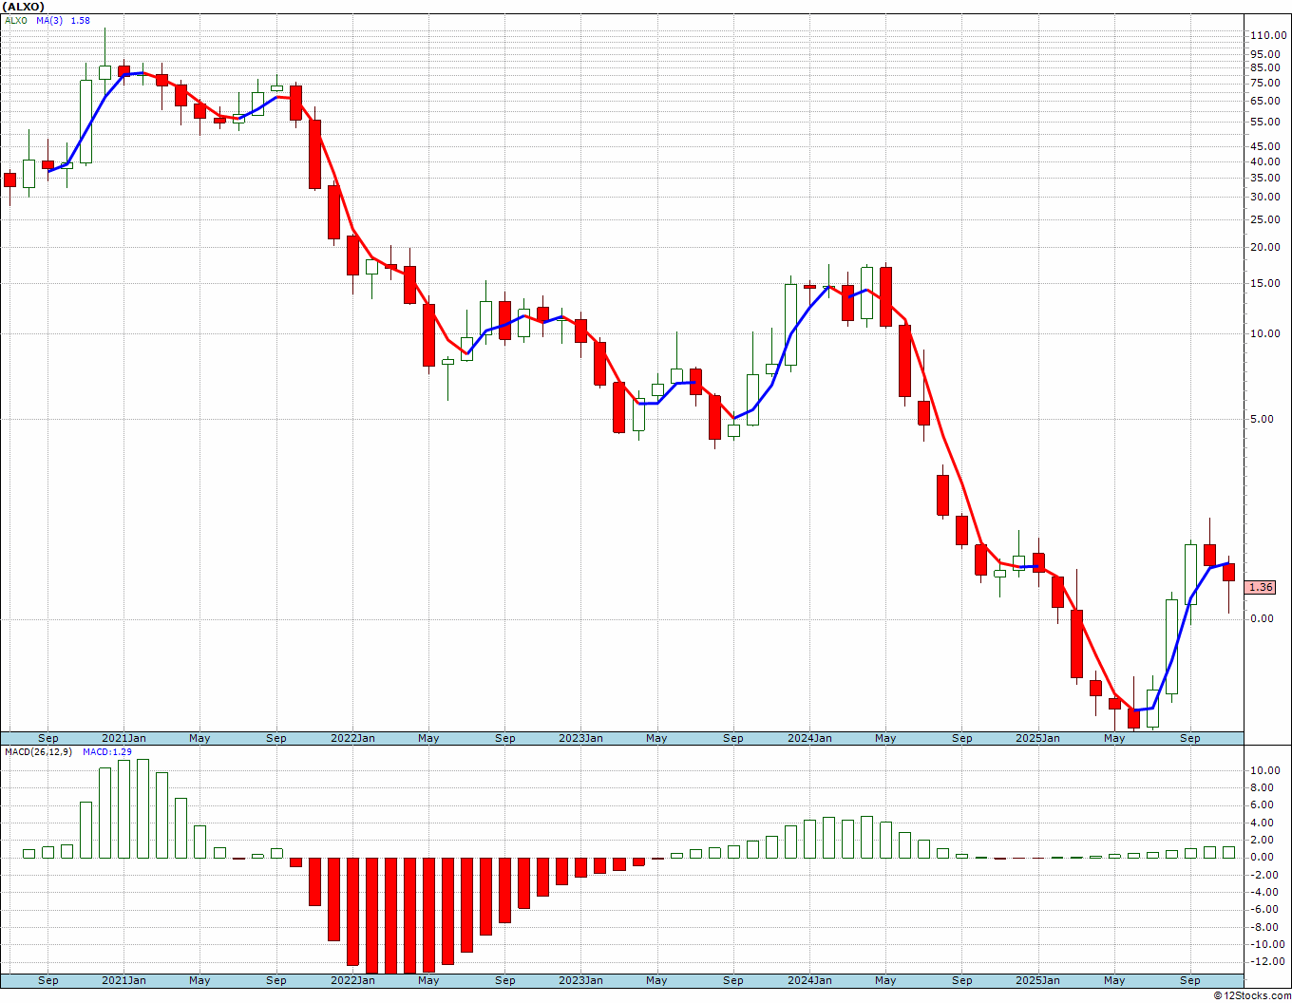This screenshot has width=1292, height=1003.
Task: Select 2024Jan on the MACD panel time axis
Action: [x=809, y=980]
